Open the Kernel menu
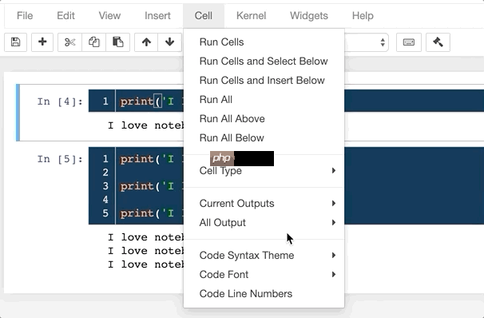 coord(252,16)
